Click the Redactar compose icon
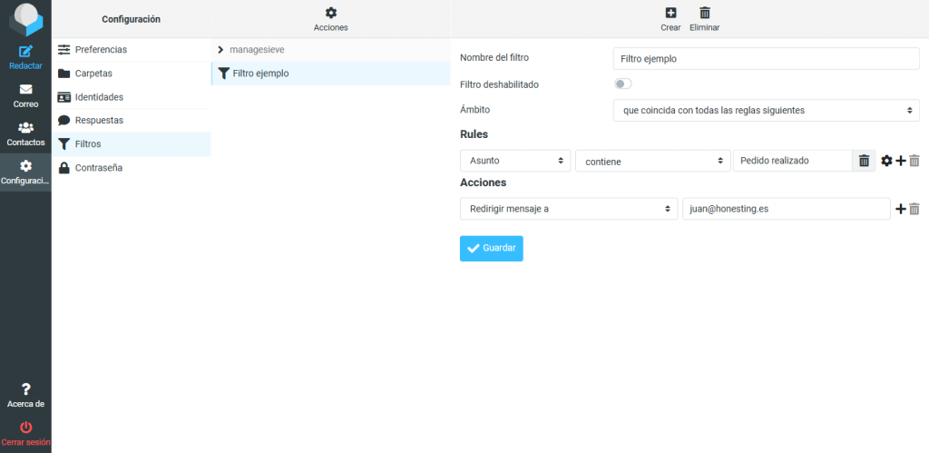The width and height of the screenshot is (929, 453). pyautogui.click(x=25, y=52)
